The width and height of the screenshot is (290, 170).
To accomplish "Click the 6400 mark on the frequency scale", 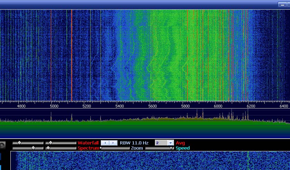I will 284,106.
